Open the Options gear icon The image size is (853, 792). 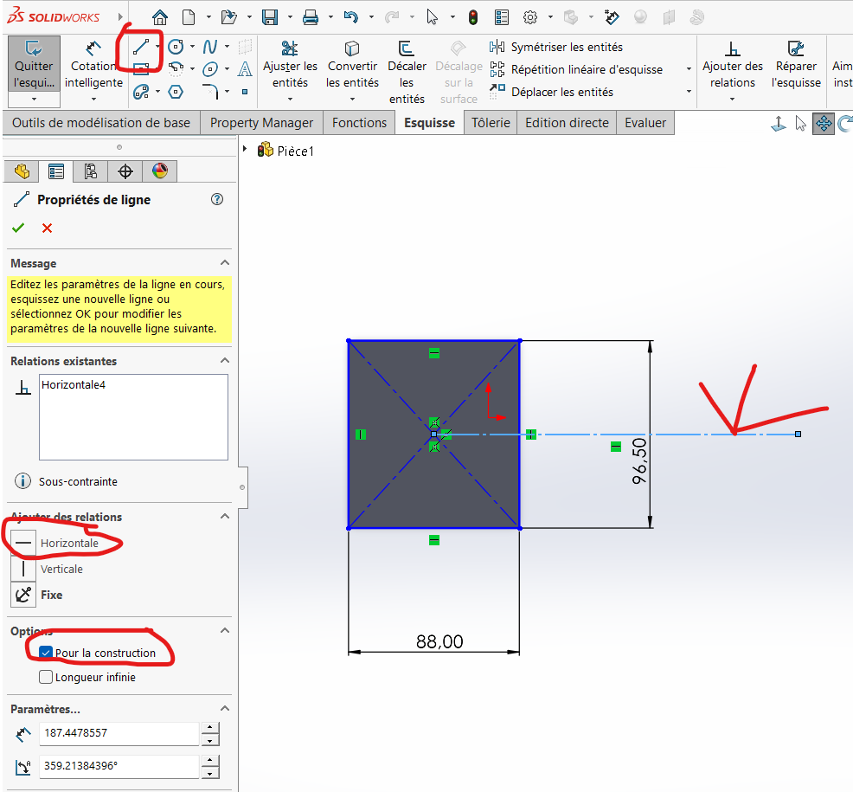(529, 17)
